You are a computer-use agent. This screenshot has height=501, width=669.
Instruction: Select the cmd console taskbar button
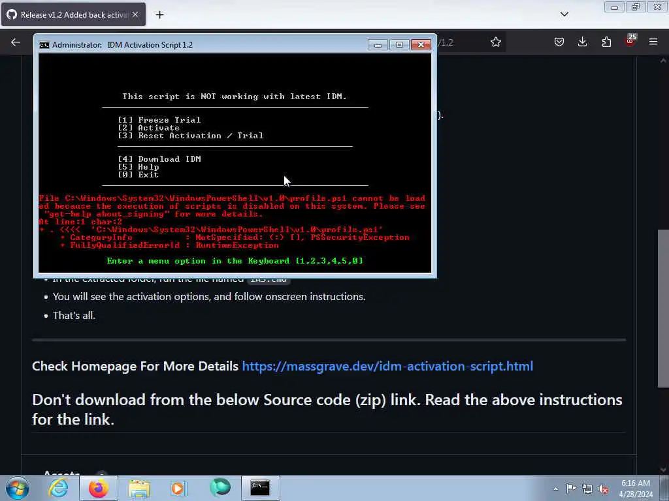[260, 488]
